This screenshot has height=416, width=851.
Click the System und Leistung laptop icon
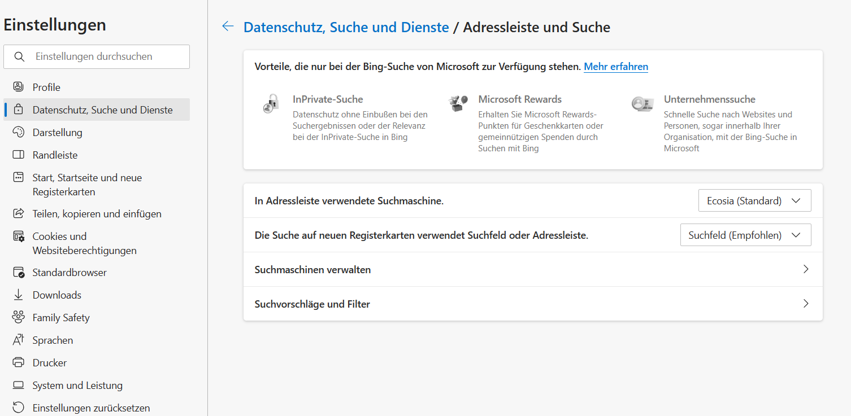pos(19,385)
